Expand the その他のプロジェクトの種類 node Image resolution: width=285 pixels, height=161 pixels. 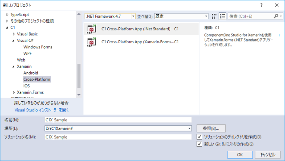click(7, 21)
